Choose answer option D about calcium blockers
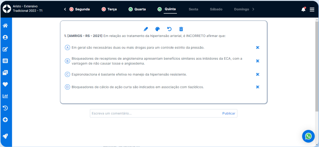319x147 pixels. [67, 87]
